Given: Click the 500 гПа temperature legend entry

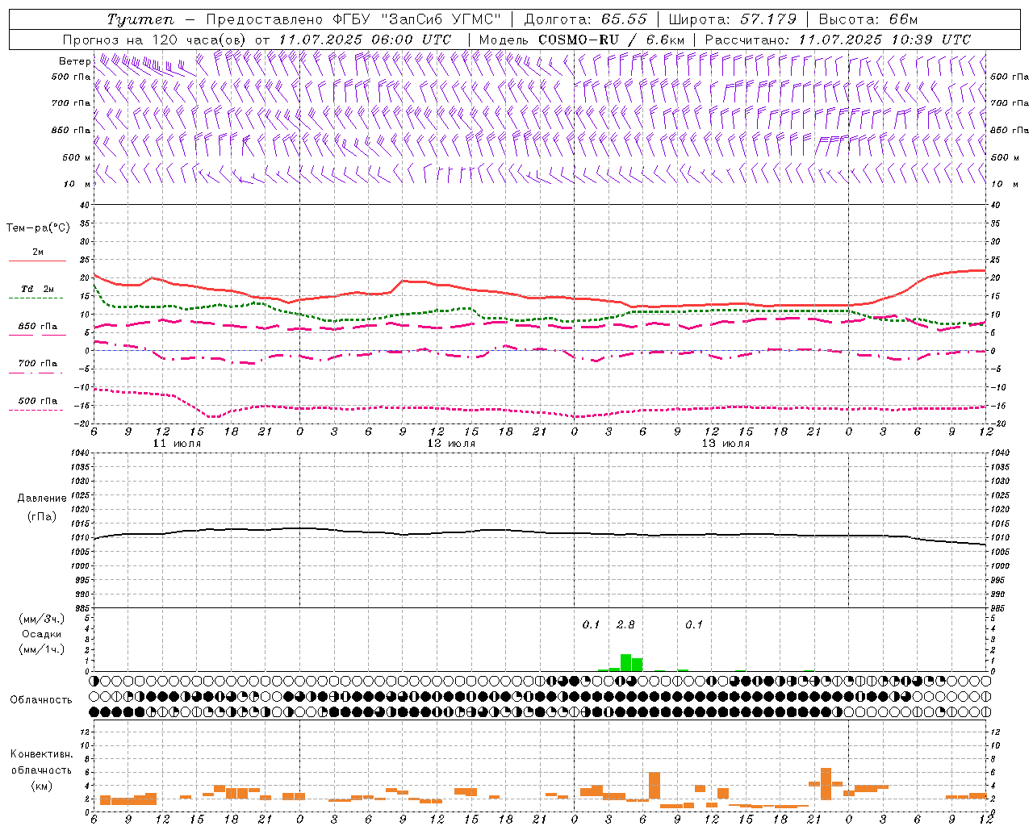Looking at the screenshot, I should [x=37, y=403].
